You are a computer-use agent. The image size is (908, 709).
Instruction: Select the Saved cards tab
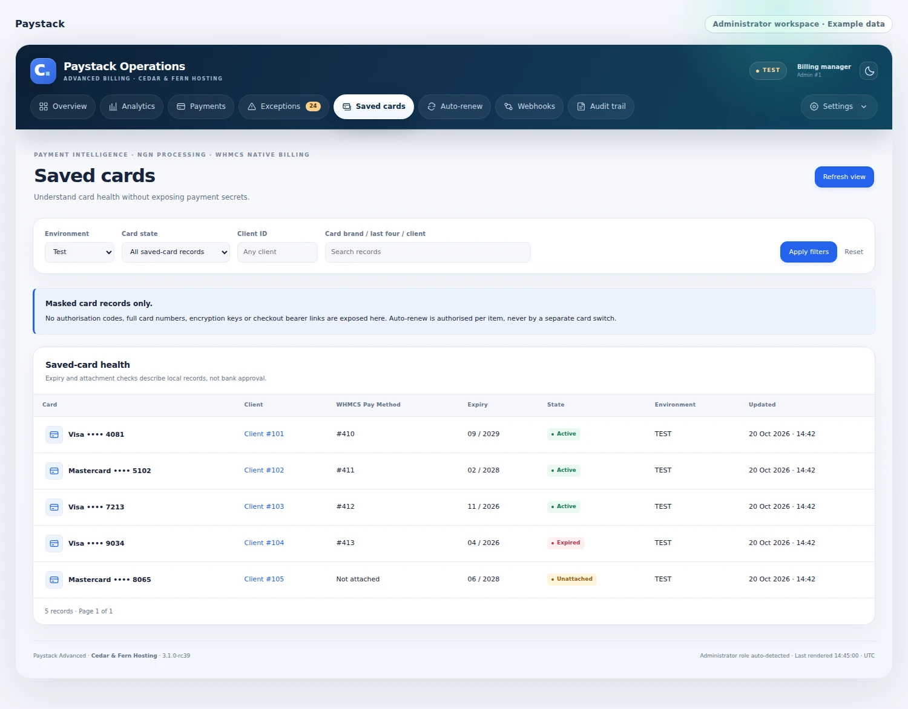(x=373, y=106)
